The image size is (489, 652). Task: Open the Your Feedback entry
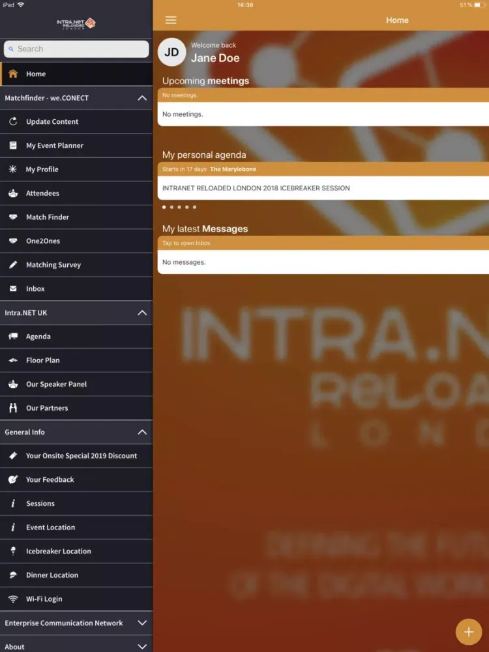pos(76,479)
